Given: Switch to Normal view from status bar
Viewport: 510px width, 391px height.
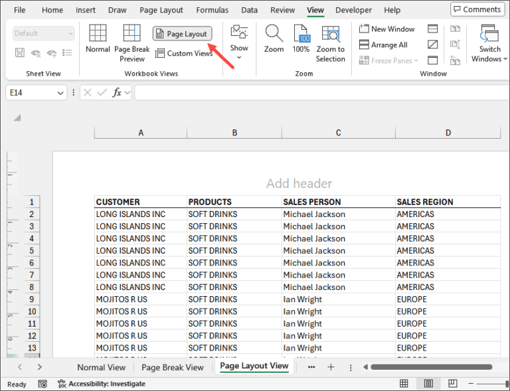Looking at the screenshot, I should [x=404, y=384].
